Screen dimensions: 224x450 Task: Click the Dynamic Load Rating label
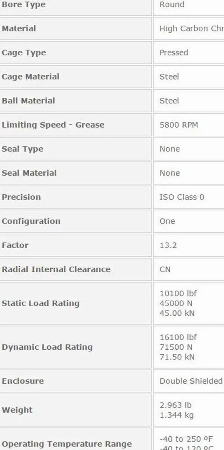coord(47,347)
